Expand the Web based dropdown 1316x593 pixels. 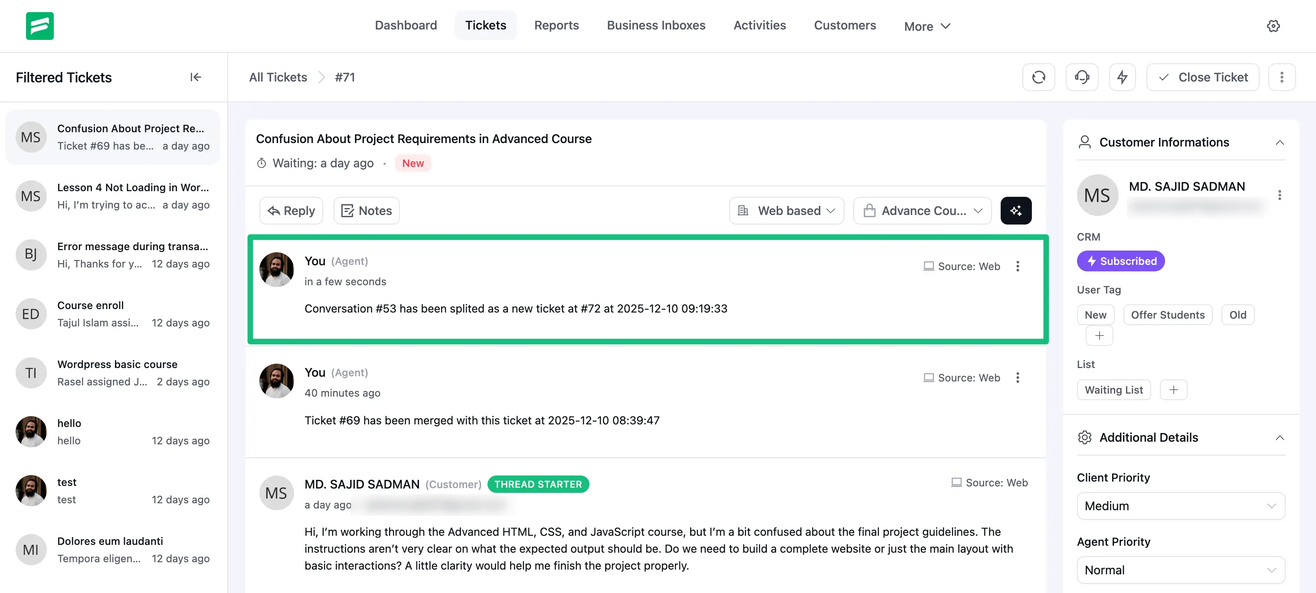click(787, 210)
